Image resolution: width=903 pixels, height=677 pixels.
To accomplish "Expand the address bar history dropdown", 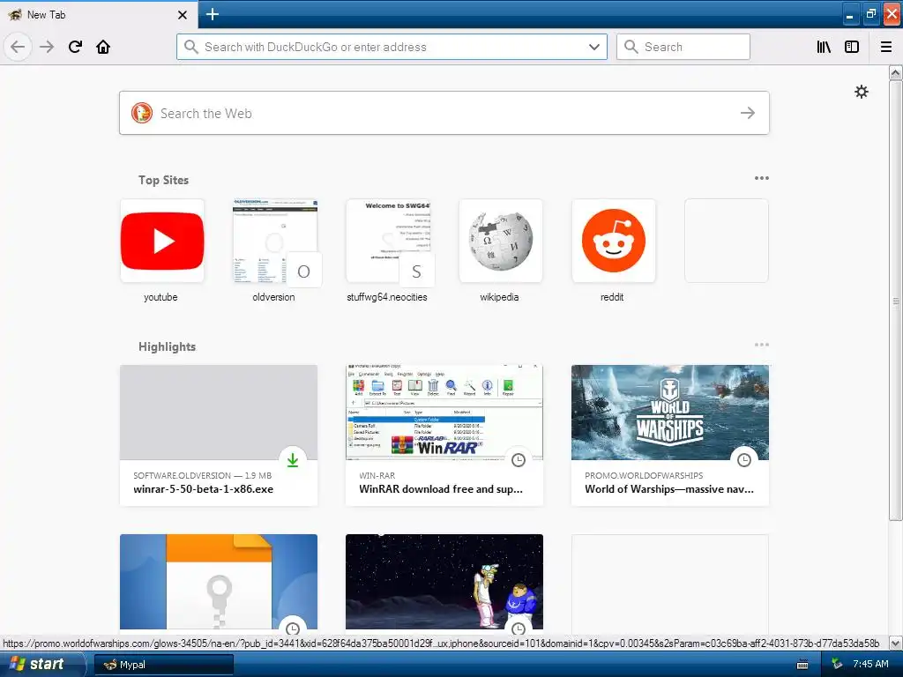I will (593, 47).
